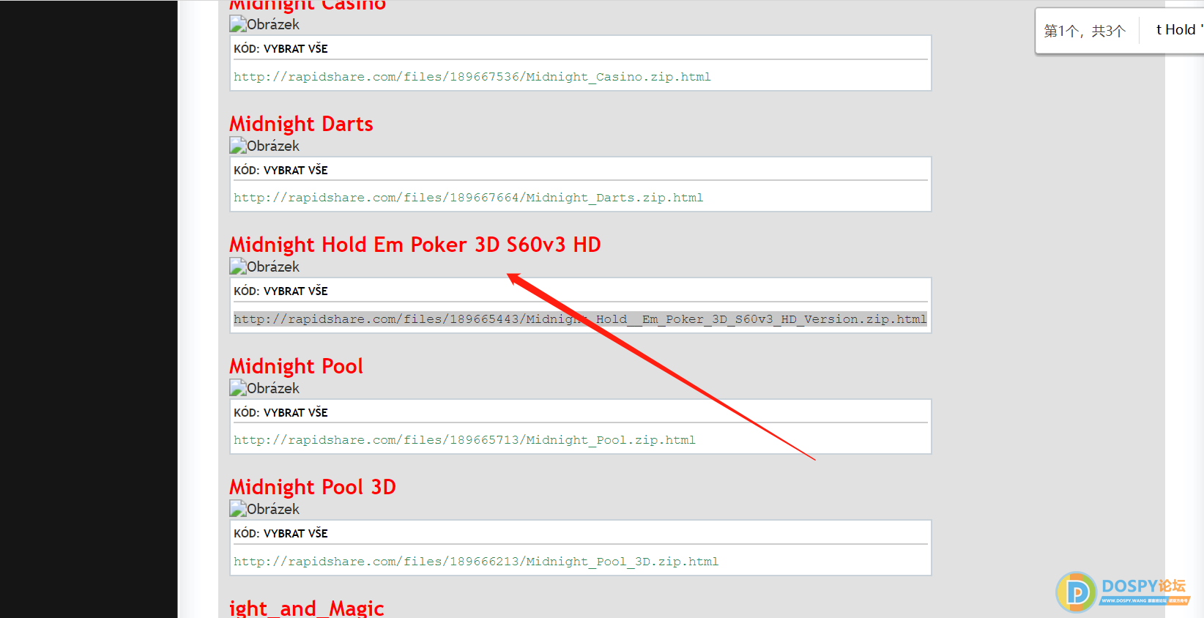The height and width of the screenshot is (618, 1204).
Task: Open Midnight_Pool.zip rapidshare URL
Action: [464, 440]
